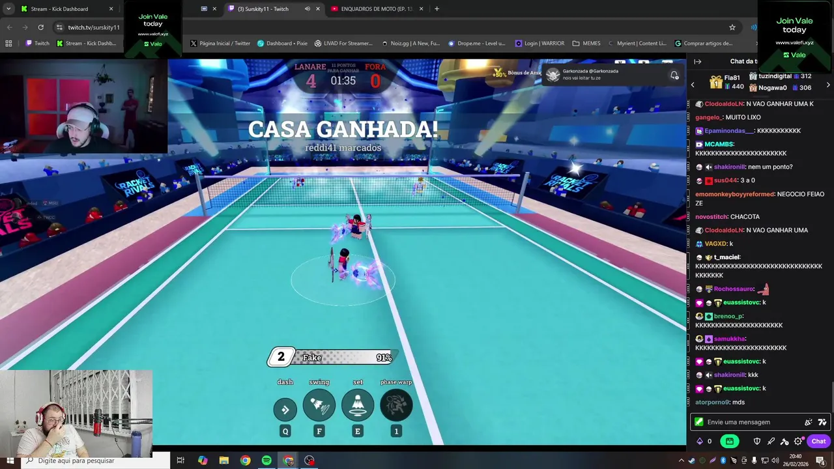Screen dimensions: 834x469
Task: Open the party popper celebration icon
Action: click(x=808, y=422)
